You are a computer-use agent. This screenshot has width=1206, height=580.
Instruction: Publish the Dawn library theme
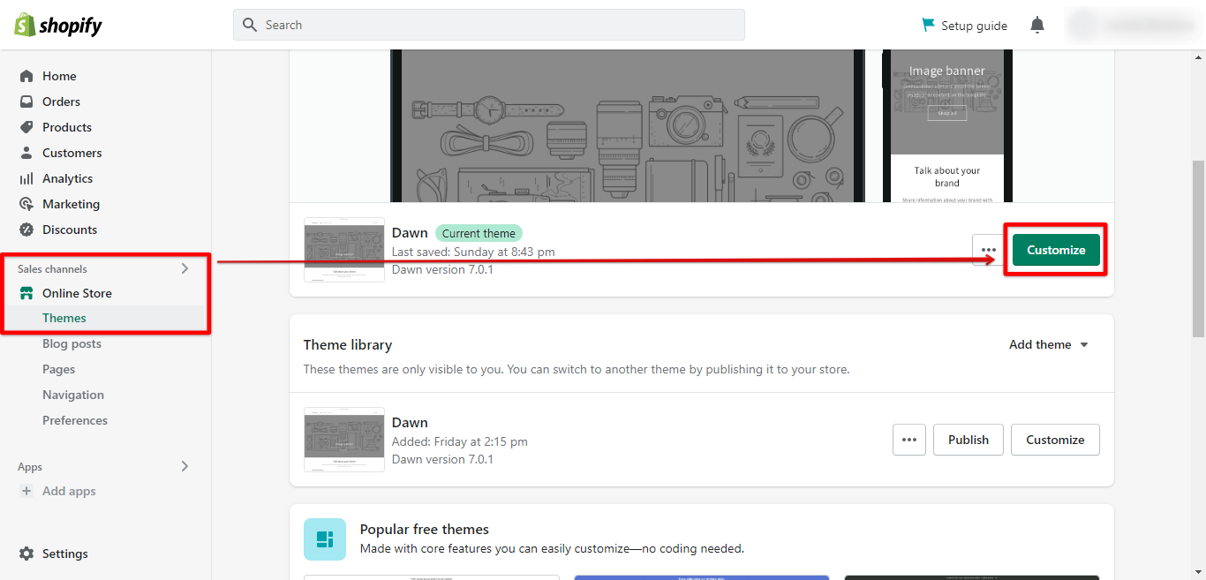pyautogui.click(x=968, y=440)
